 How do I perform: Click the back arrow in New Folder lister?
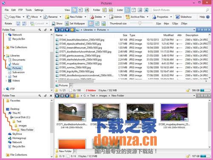click(x=57, y=96)
